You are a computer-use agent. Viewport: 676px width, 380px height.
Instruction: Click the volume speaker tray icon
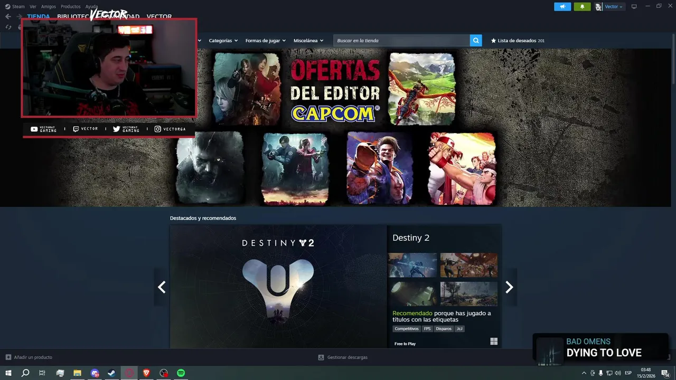click(x=618, y=373)
